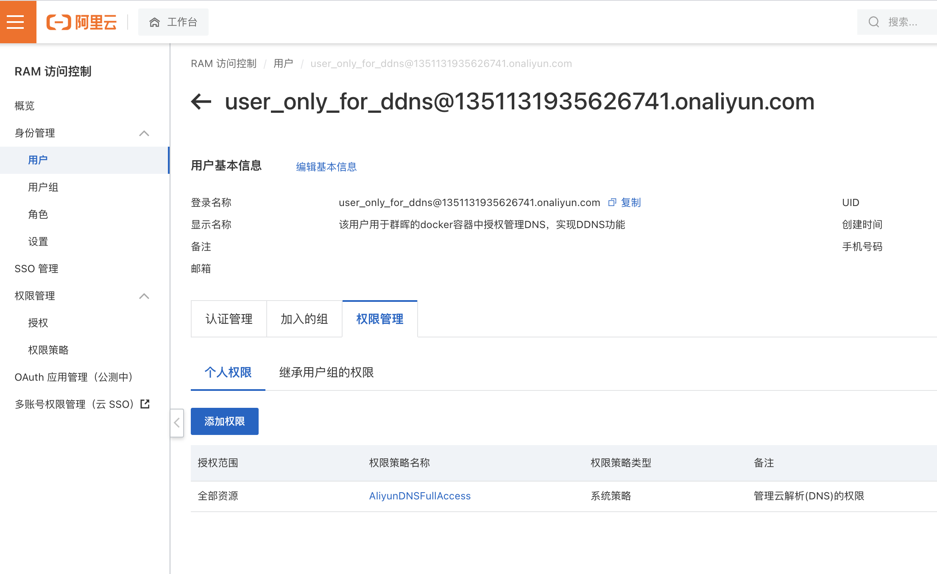937x574 pixels.
Task: Collapse the 权限管理 sidebar section
Action: (144, 296)
